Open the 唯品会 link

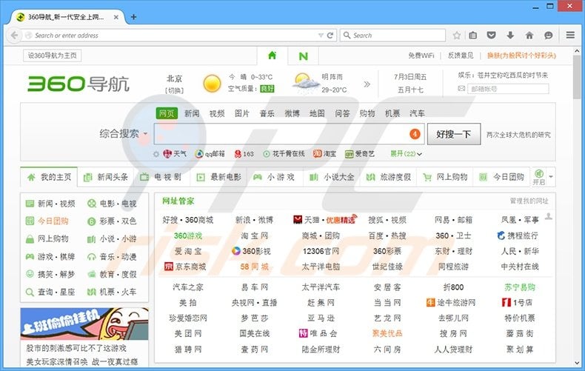[x=318, y=333]
